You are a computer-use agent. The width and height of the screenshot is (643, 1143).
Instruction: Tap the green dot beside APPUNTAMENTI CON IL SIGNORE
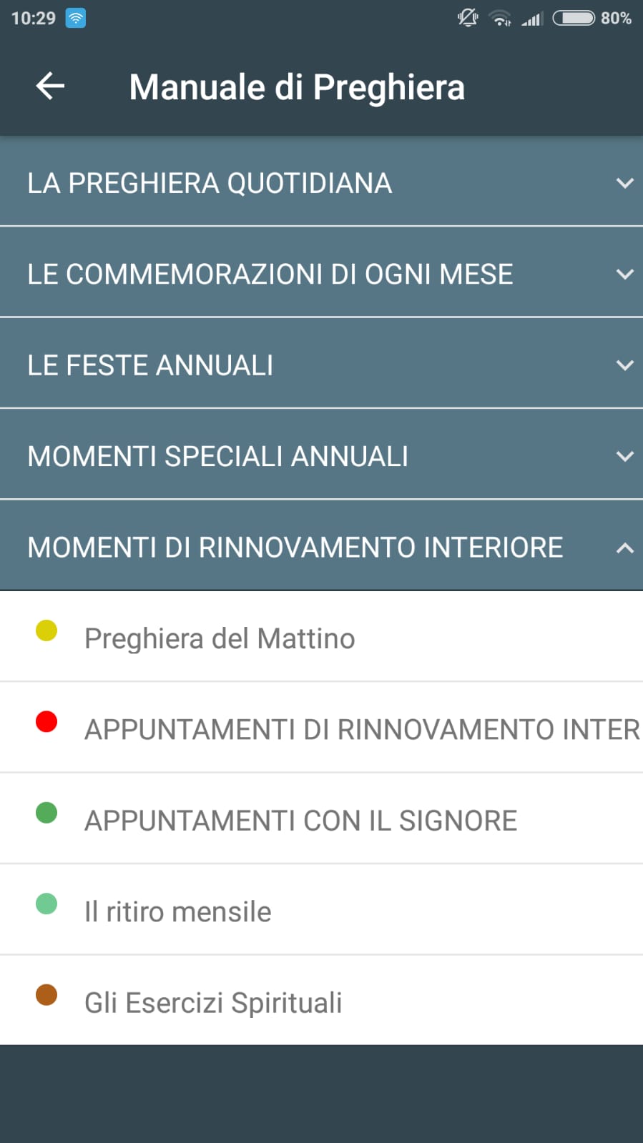click(46, 813)
